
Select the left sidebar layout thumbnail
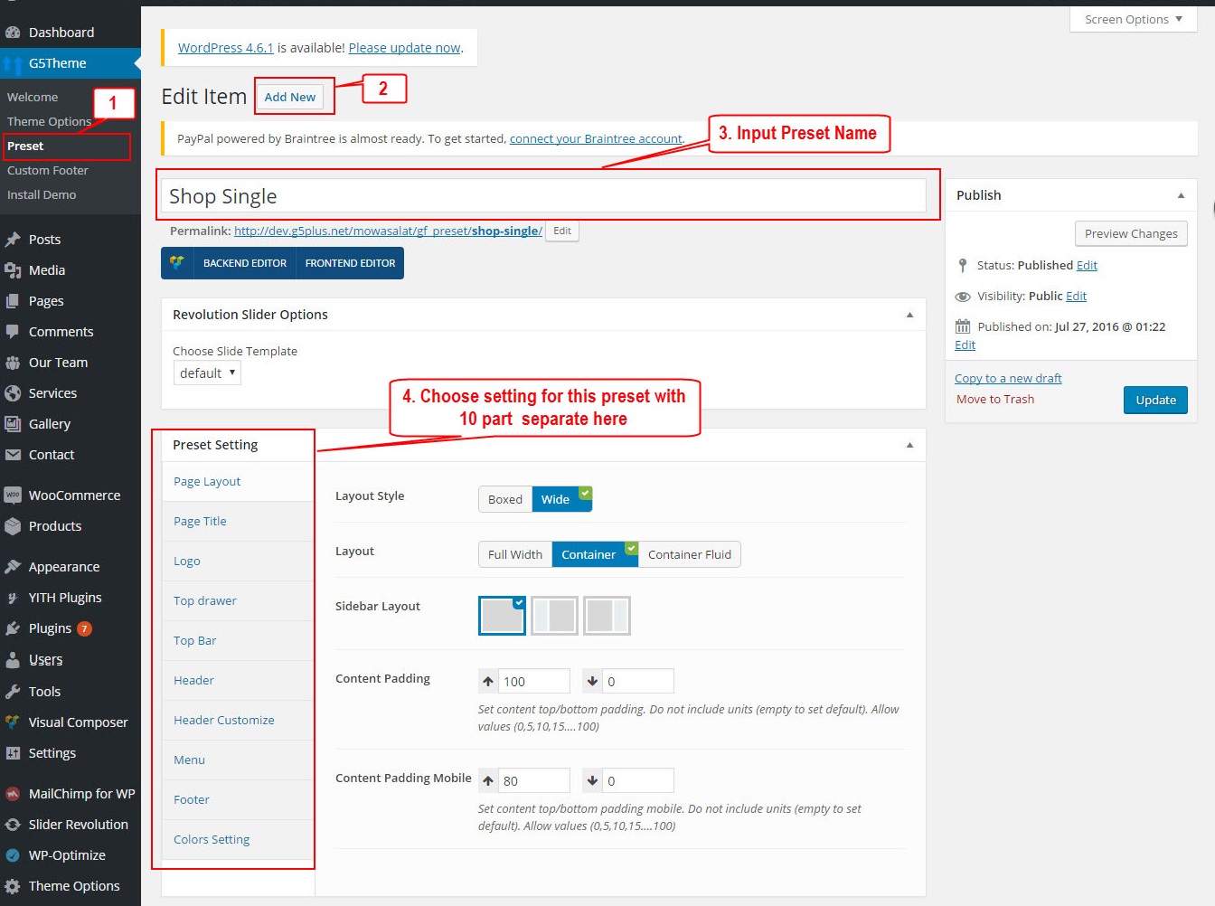(554, 616)
